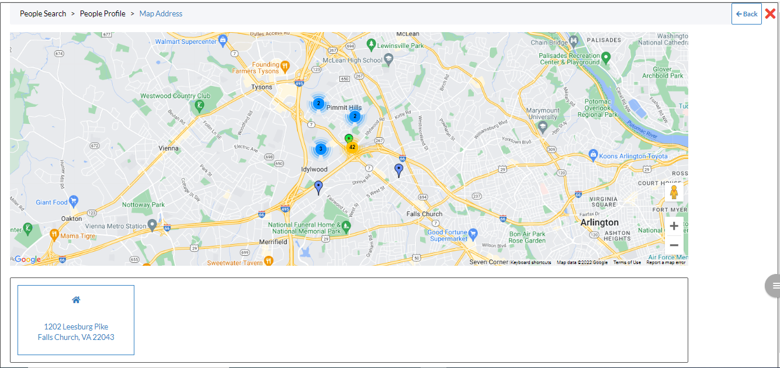Viewport: 780px width, 368px height.
Task: Open the Google logo on the map
Action: click(x=27, y=259)
